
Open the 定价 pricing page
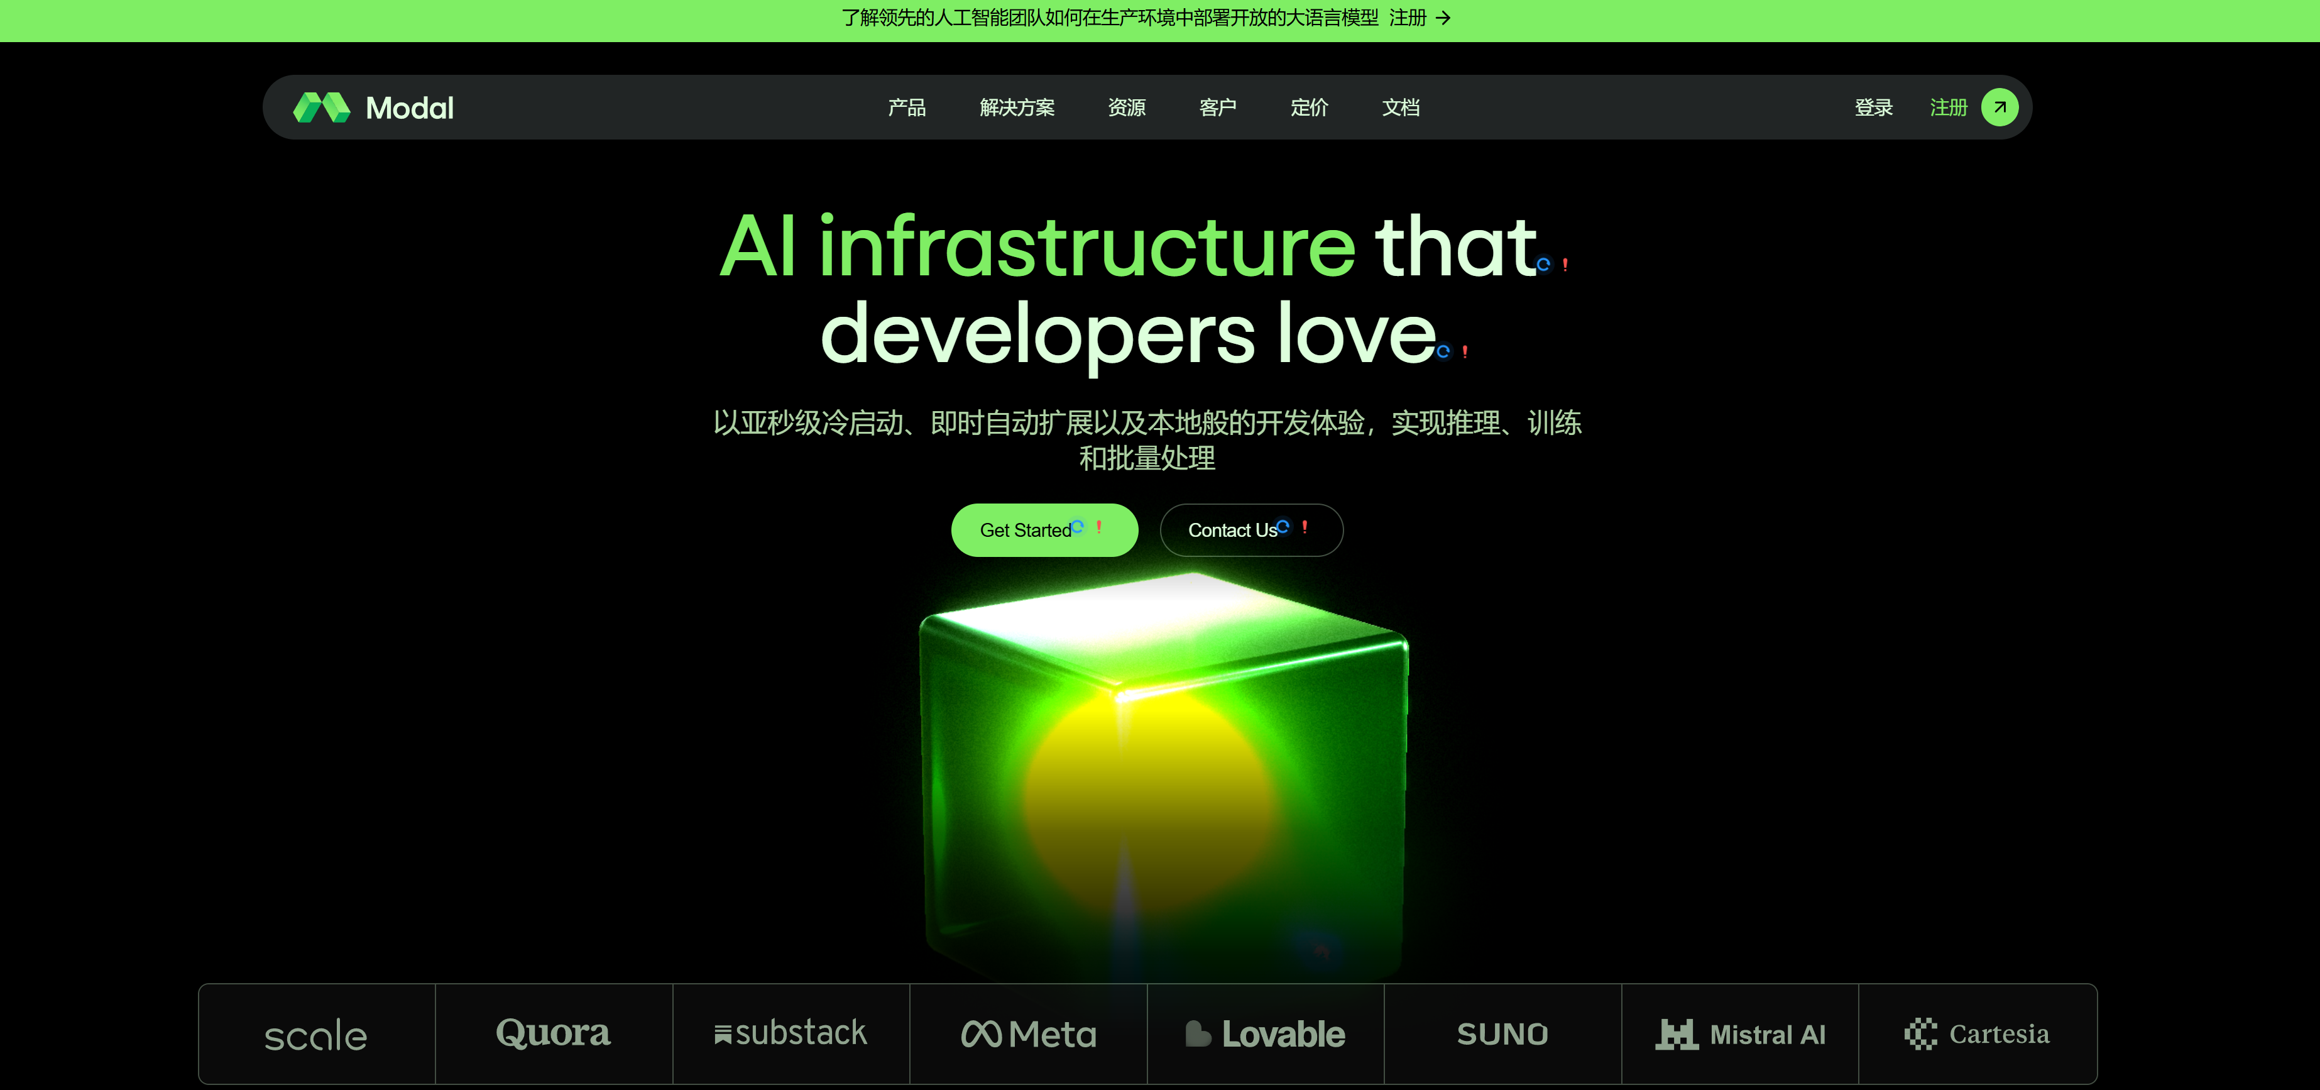click(1308, 108)
